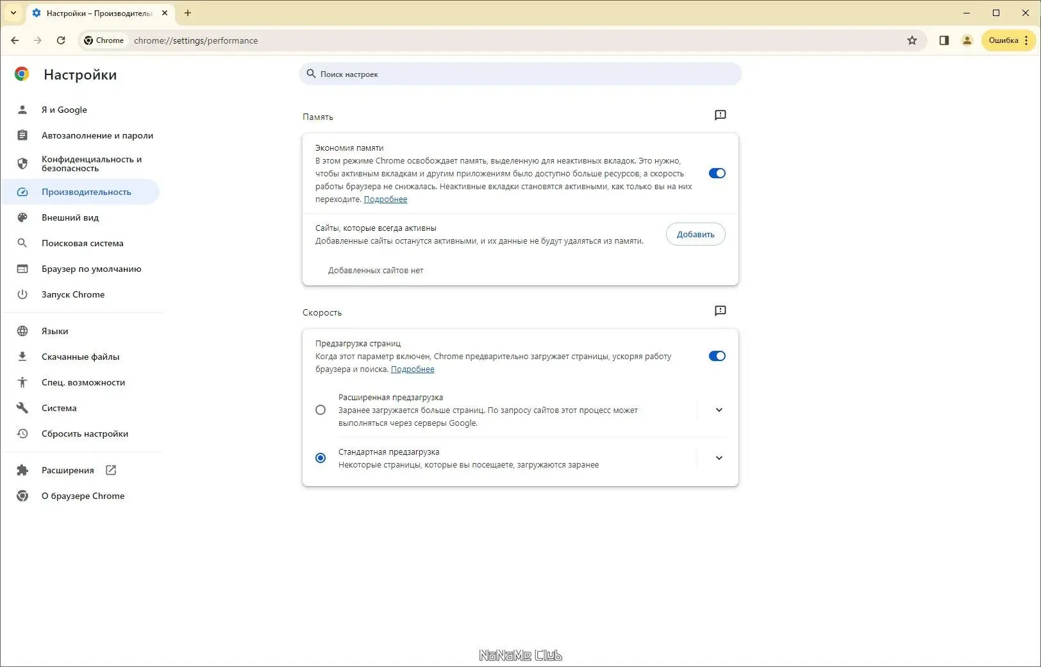Open the side panel icon
1041x667 pixels.
[x=944, y=40]
